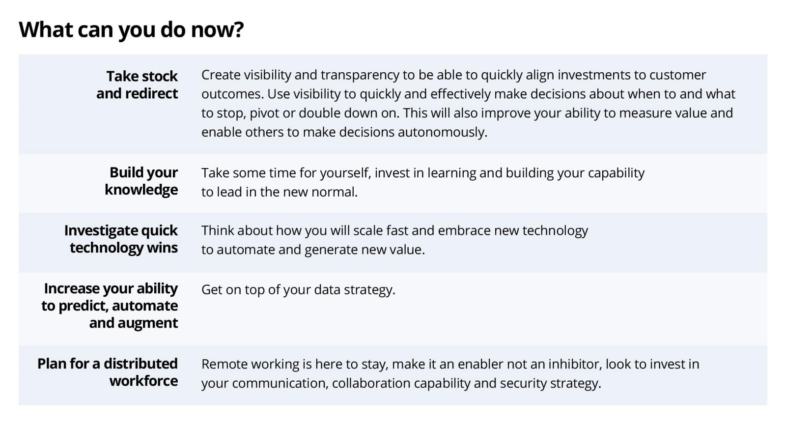Viewport: 786px width, 424px height.
Task: Click the line starting "Think about how you will scale"
Action: coord(394,230)
